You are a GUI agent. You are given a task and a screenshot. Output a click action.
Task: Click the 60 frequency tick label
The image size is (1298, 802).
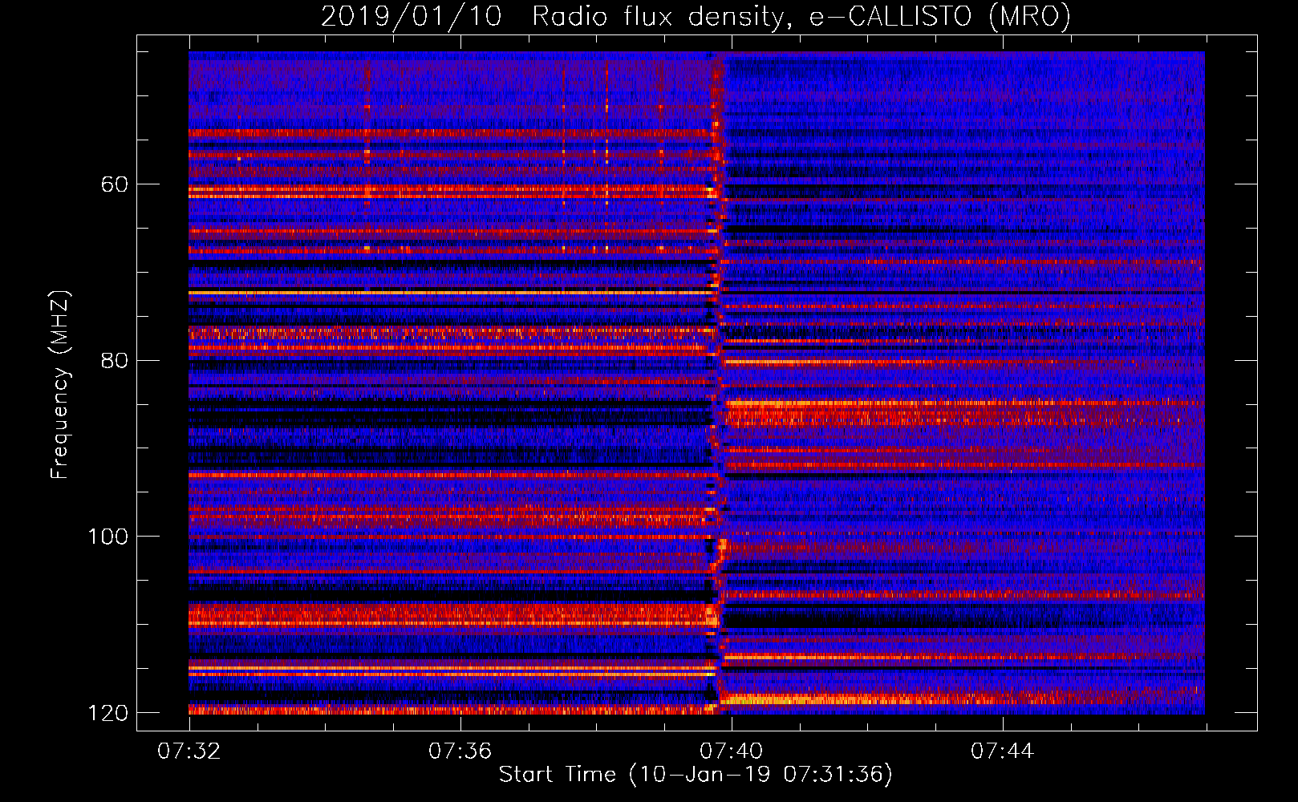[x=115, y=184]
